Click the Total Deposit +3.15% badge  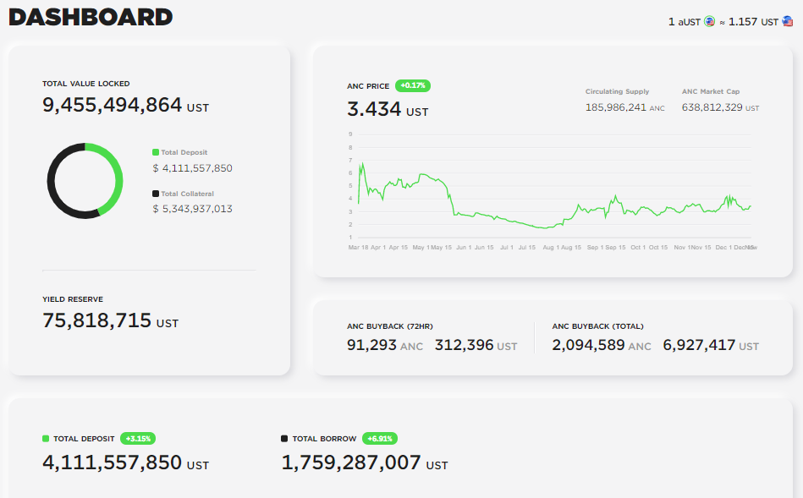(137, 439)
